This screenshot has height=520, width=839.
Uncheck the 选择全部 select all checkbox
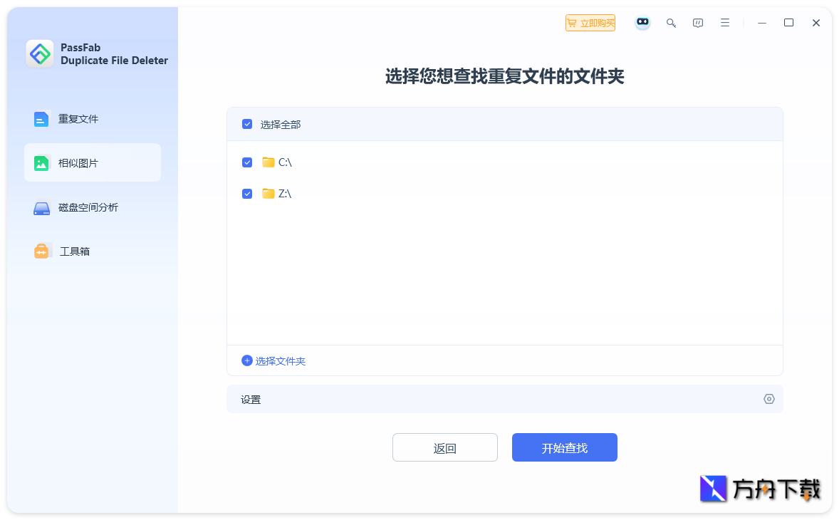247,123
